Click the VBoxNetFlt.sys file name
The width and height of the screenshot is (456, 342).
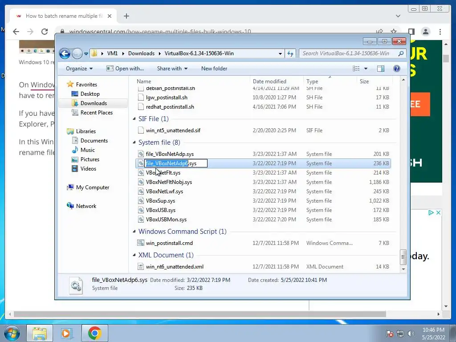[163, 173]
